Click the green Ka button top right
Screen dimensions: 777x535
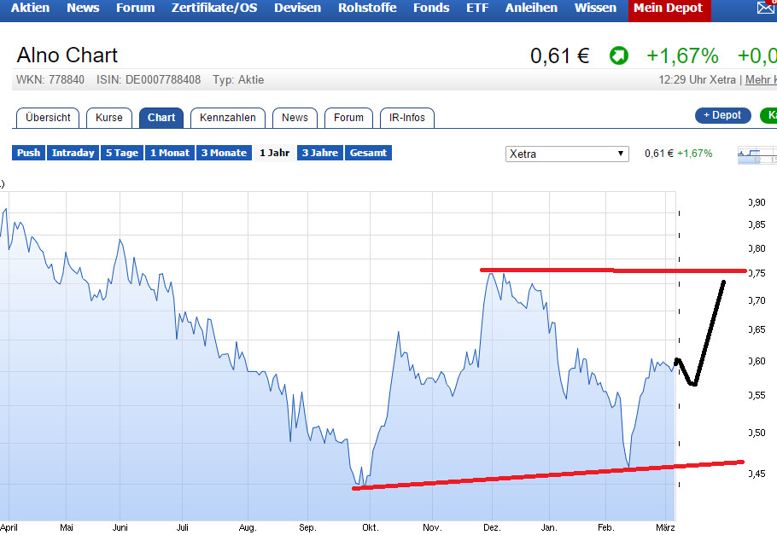(x=773, y=115)
